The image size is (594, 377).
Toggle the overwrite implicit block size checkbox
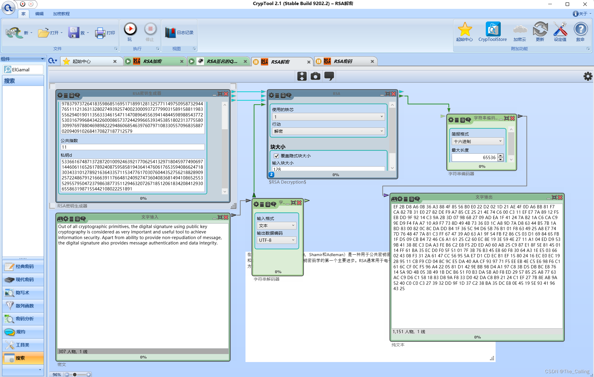(x=277, y=156)
